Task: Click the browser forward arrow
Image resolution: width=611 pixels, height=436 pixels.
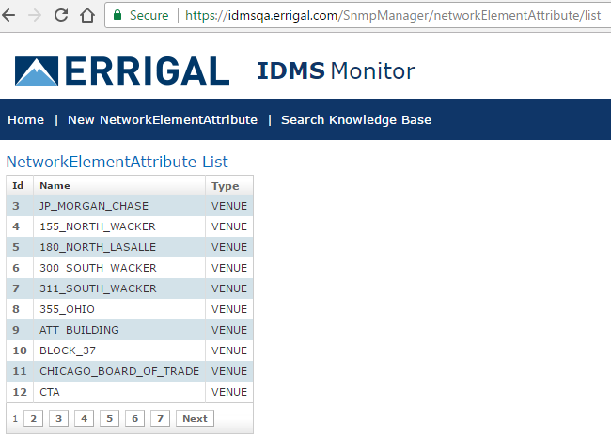Action: click(x=36, y=15)
